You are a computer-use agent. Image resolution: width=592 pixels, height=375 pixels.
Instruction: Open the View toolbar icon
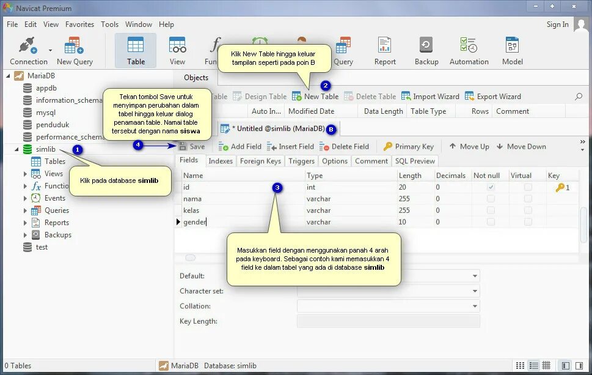pyautogui.click(x=177, y=51)
